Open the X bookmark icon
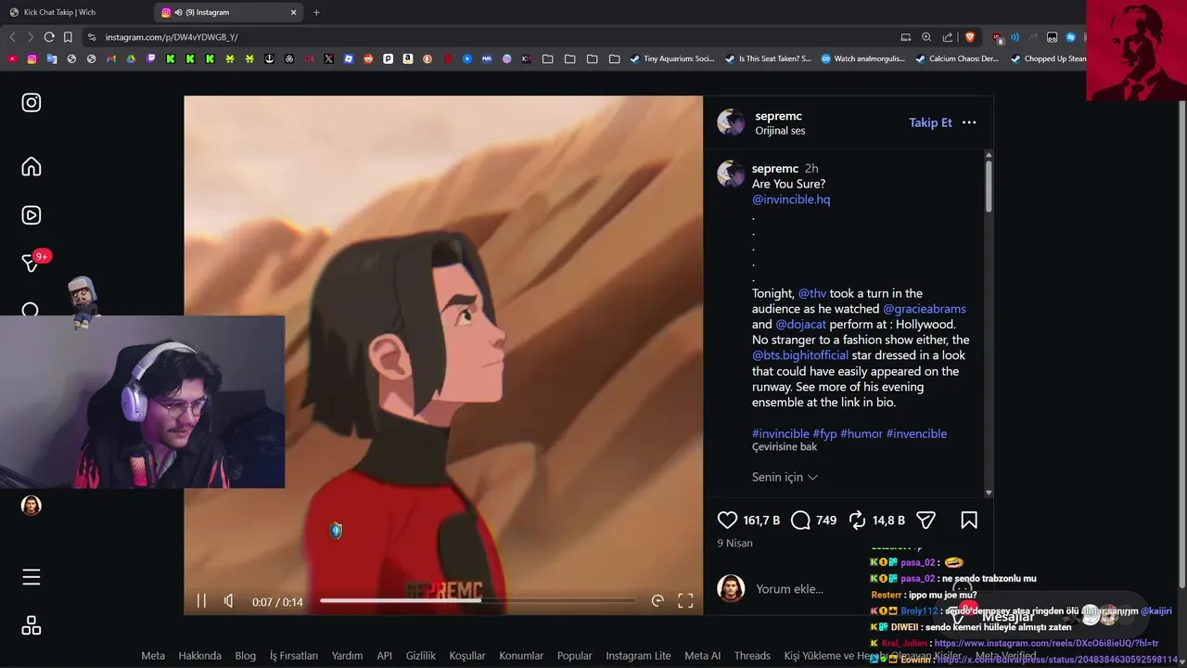The width and height of the screenshot is (1187, 668). pos(328,58)
